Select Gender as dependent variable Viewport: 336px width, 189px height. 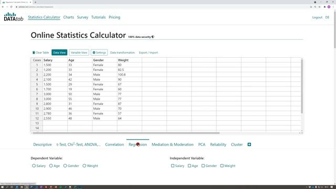point(65,166)
